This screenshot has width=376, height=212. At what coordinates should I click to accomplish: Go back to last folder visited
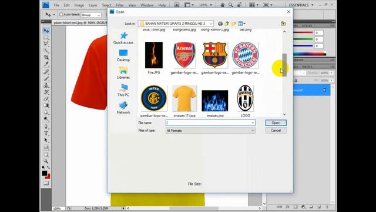coord(220,24)
